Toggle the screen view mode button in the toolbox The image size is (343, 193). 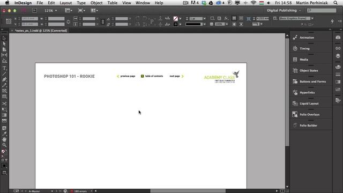4,173
